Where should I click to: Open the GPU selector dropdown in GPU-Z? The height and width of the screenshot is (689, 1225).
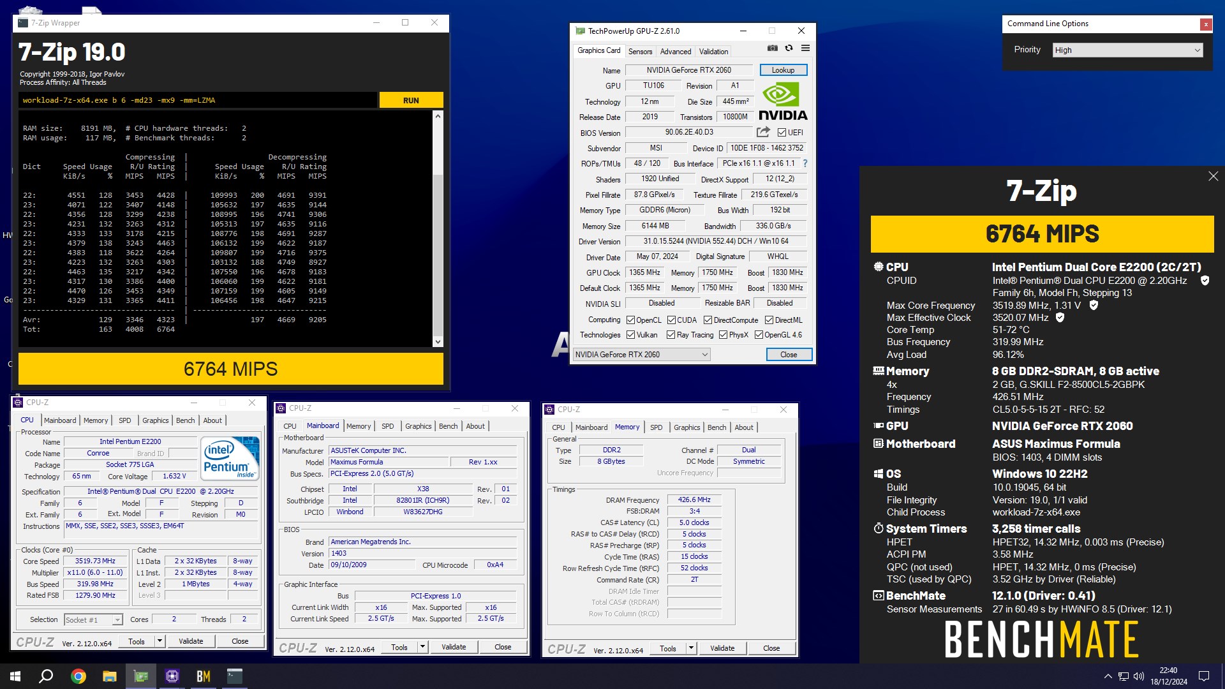(641, 355)
